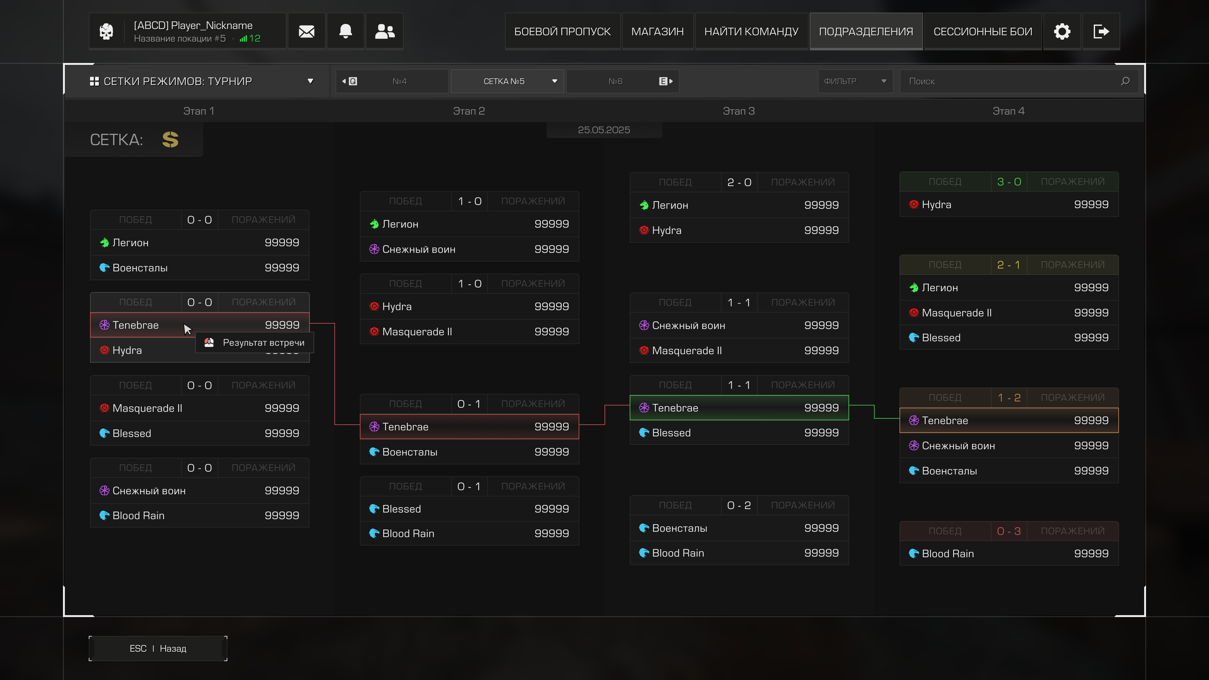Click the gold S bracket rank icon
This screenshot has height=680, width=1209.
coord(170,139)
